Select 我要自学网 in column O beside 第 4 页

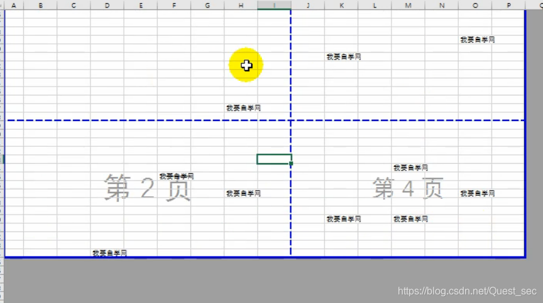[477, 193]
